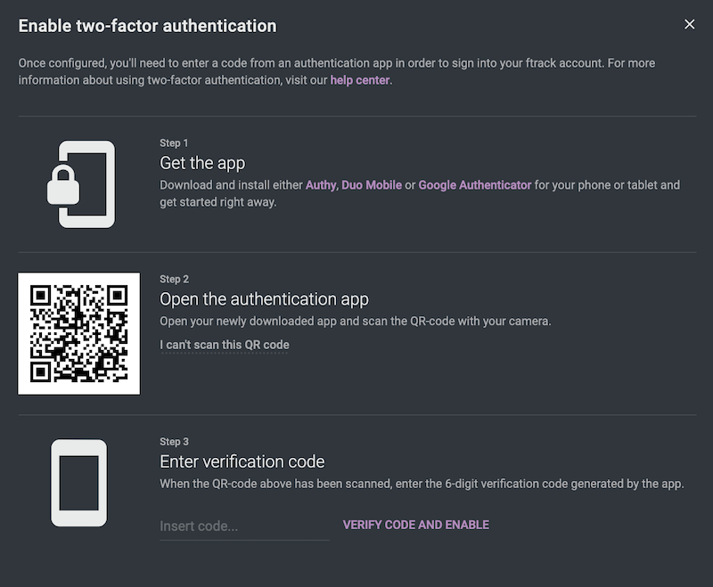The width and height of the screenshot is (713, 587).
Task: Click the "Step 3" label
Action: coord(174,442)
